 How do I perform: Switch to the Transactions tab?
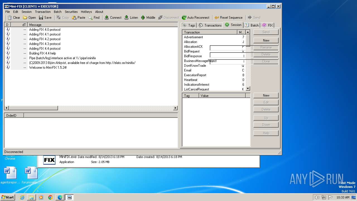[x=210, y=25]
